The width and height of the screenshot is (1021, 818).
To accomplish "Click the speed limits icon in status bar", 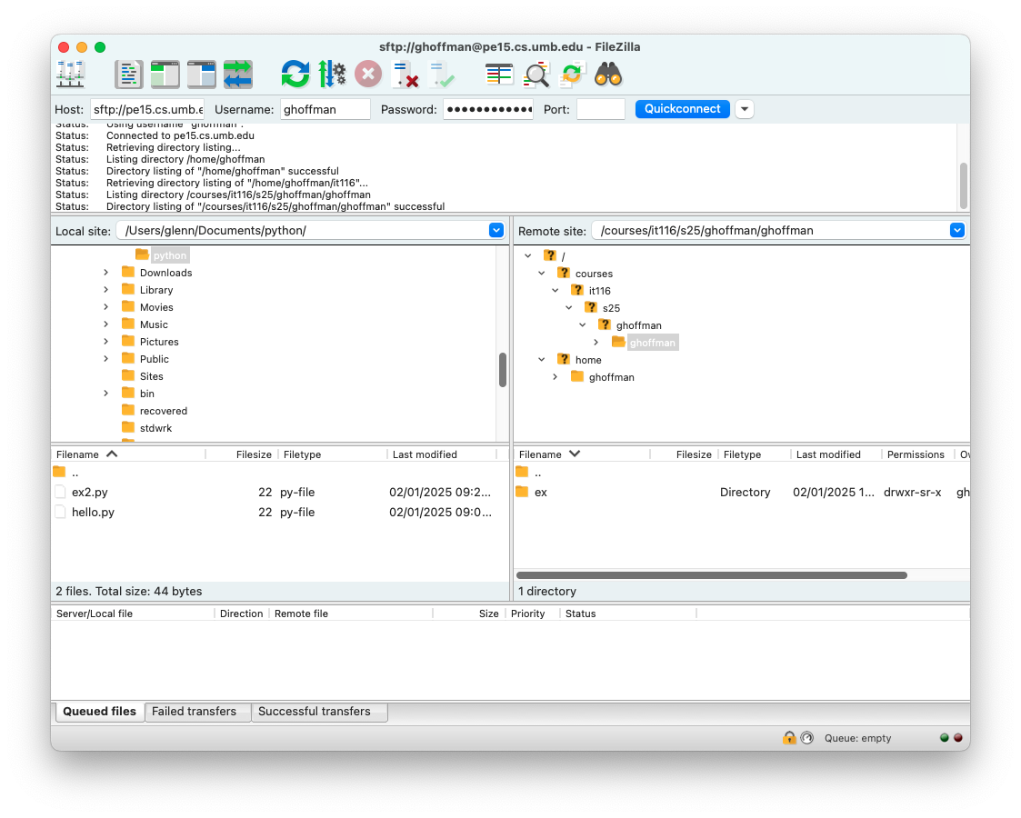I will pos(807,737).
